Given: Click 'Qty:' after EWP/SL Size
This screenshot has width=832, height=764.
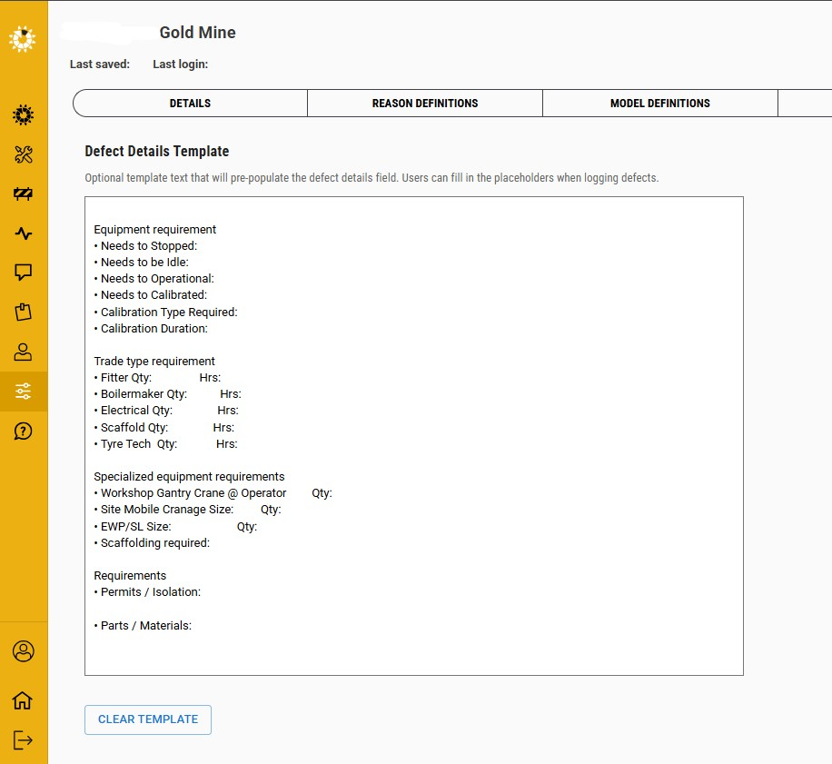Looking at the screenshot, I should point(247,527).
